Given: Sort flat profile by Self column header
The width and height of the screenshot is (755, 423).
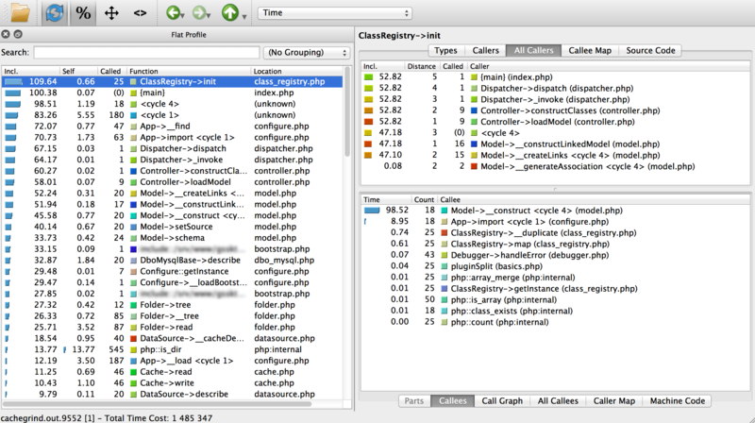Looking at the screenshot, I should pyautogui.click(x=78, y=71).
